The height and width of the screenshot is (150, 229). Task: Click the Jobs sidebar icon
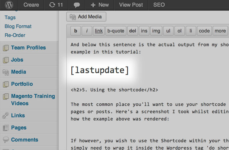[6, 60]
